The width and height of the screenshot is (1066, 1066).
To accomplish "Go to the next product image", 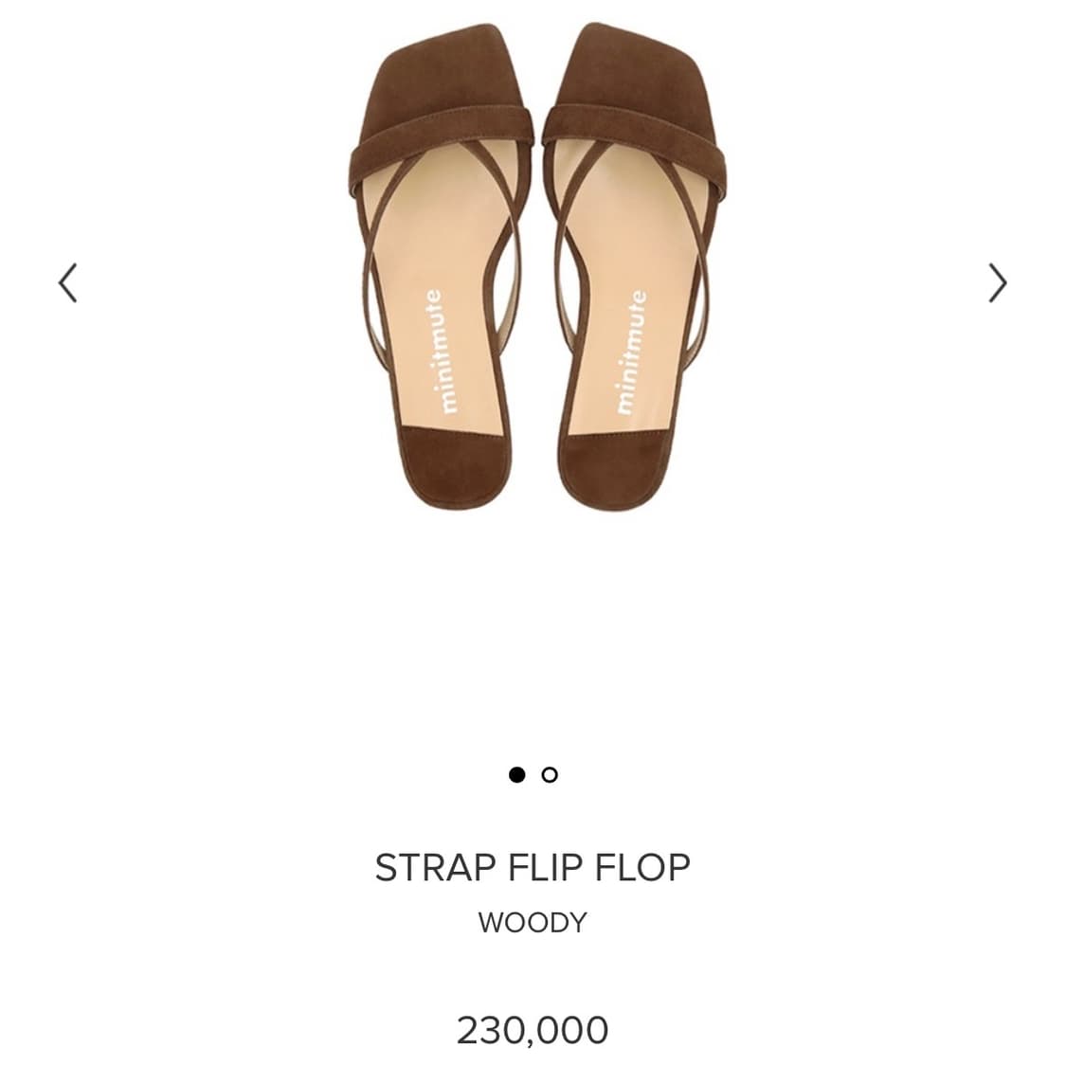I will pyautogui.click(x=997, y=282).
